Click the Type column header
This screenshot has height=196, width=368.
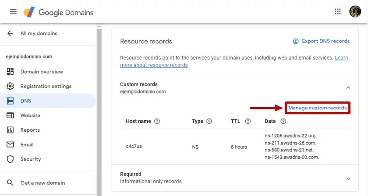[198, 121]
